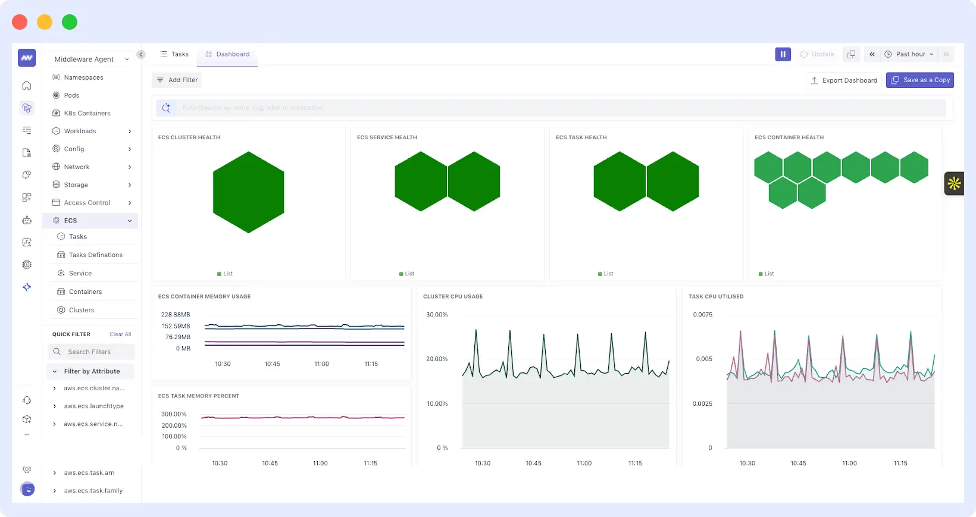
Task: Open the headset support icon
Action: (27, 400)
